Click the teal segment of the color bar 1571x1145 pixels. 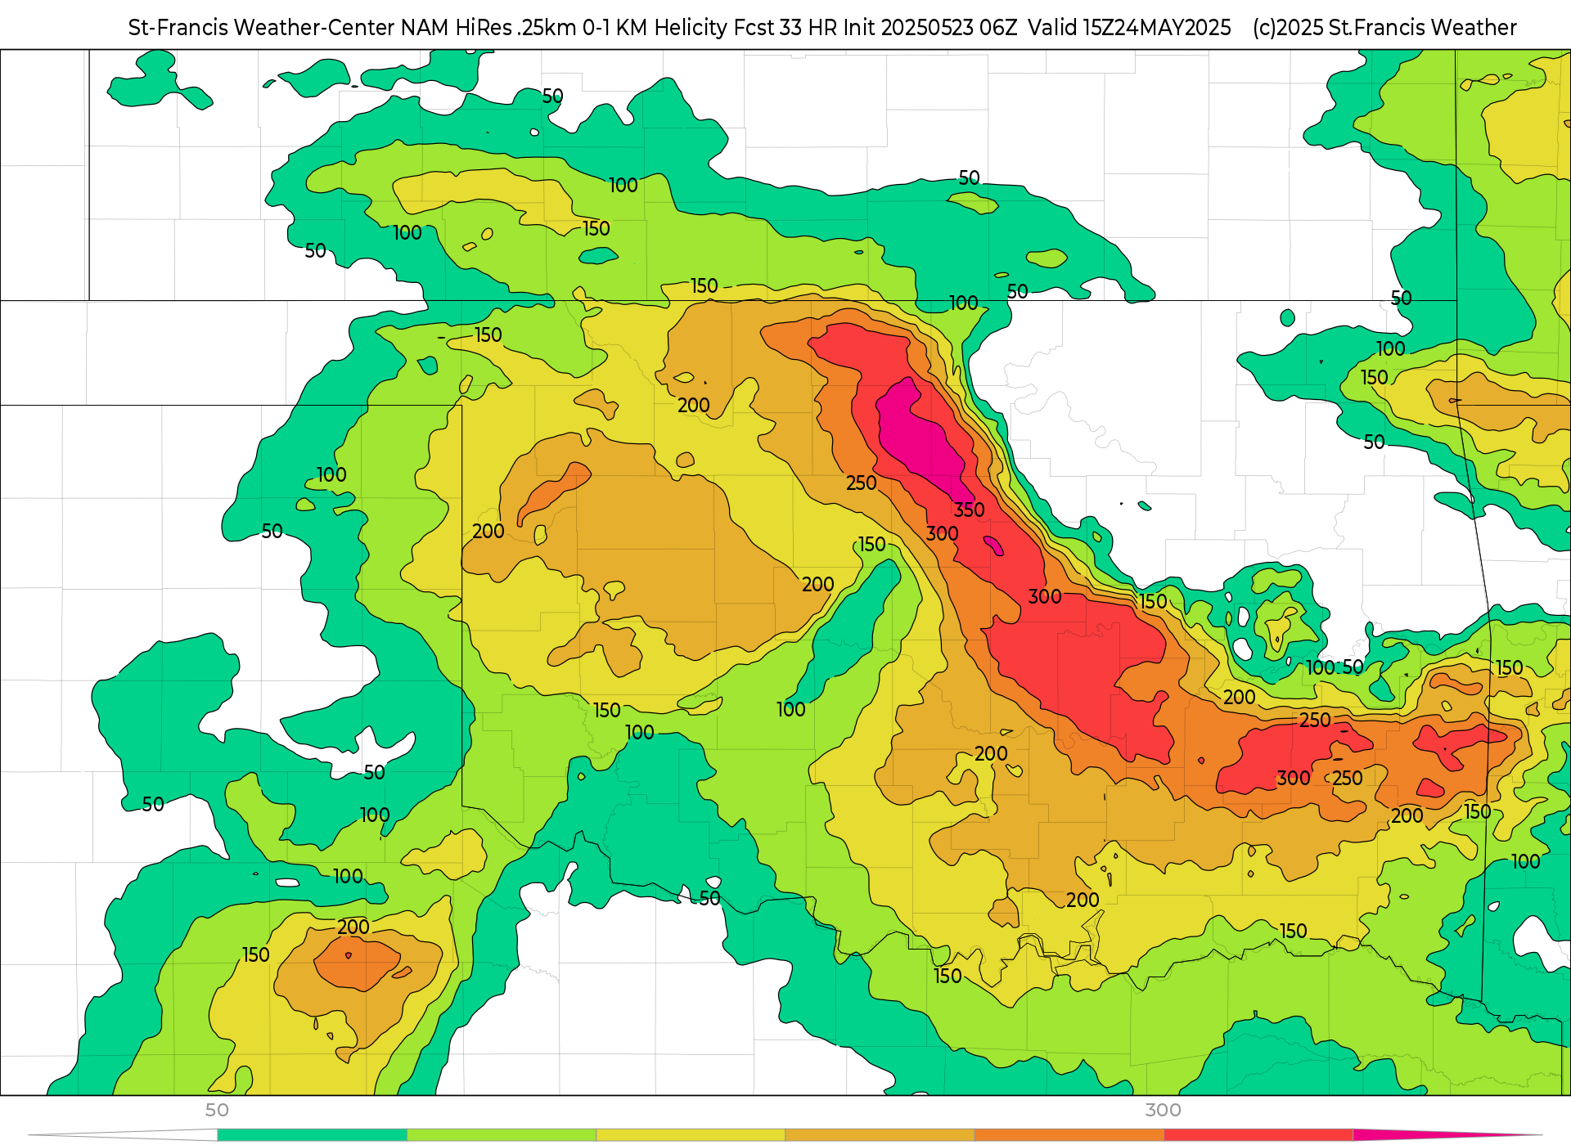pyautogui.click(x=312, y=1135)
